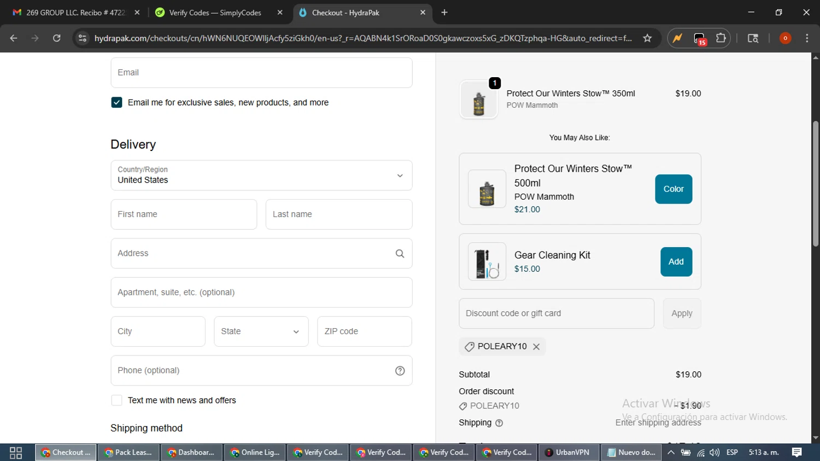The image size is (820, 461).
Task: Reload the HydraPak checkout page
Action: click(56, 38)
